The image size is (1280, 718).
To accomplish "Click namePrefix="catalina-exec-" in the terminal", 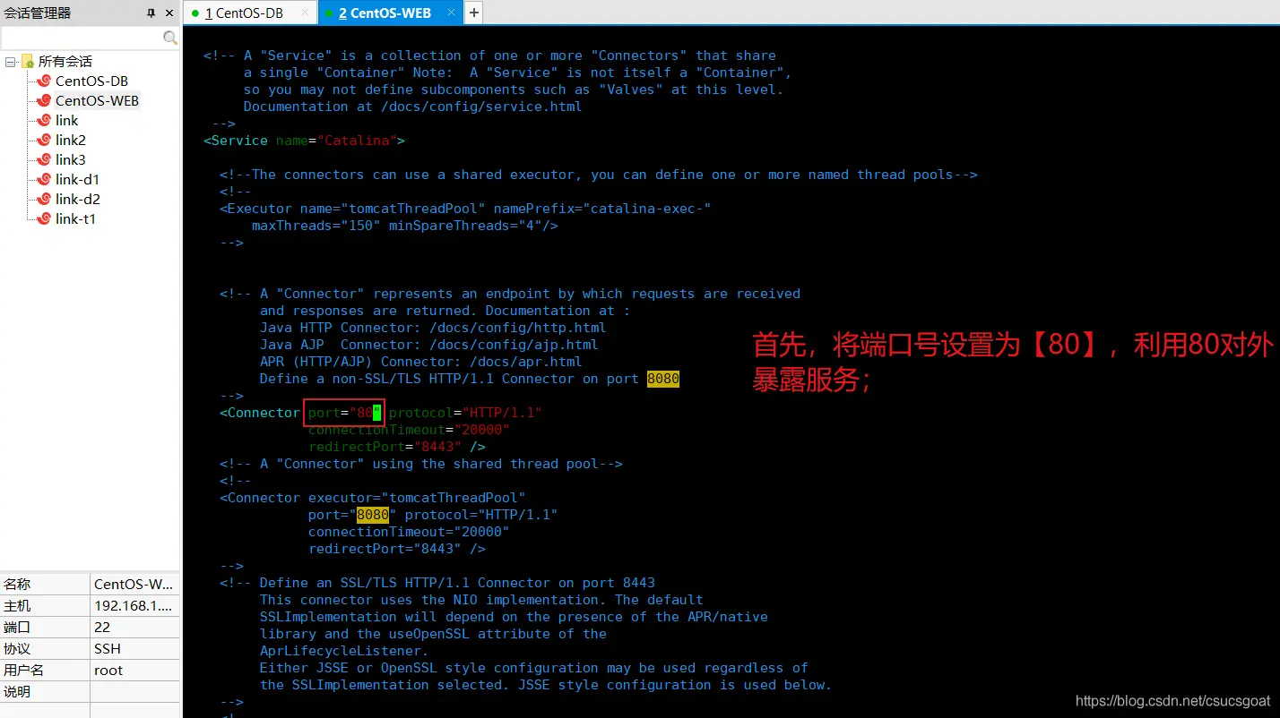I will [602, 209].
